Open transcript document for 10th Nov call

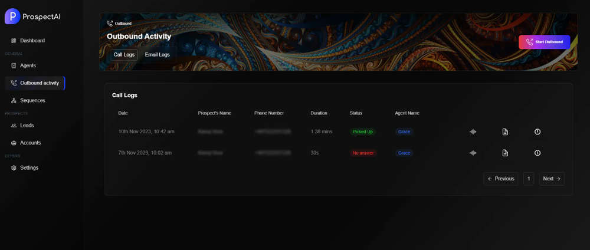(x=505, y=131)
